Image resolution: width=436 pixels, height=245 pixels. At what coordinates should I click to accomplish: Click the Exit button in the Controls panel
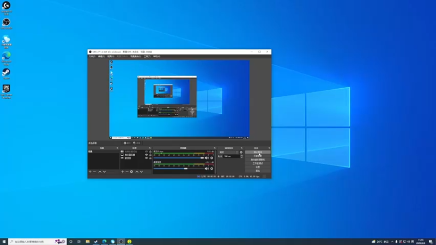pos(258,171)
